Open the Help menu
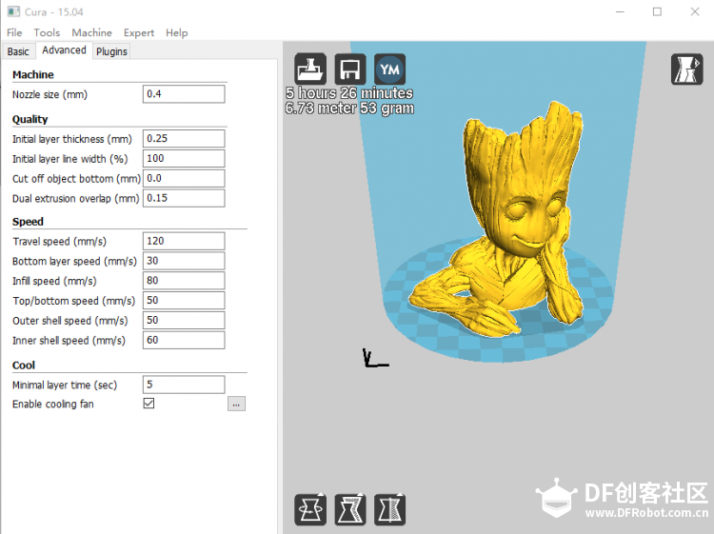714x534 pixels. coord(177,32)
